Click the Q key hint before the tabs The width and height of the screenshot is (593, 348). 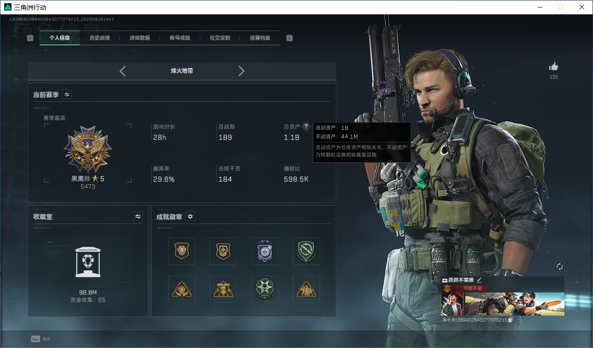[x=30, y=38]
